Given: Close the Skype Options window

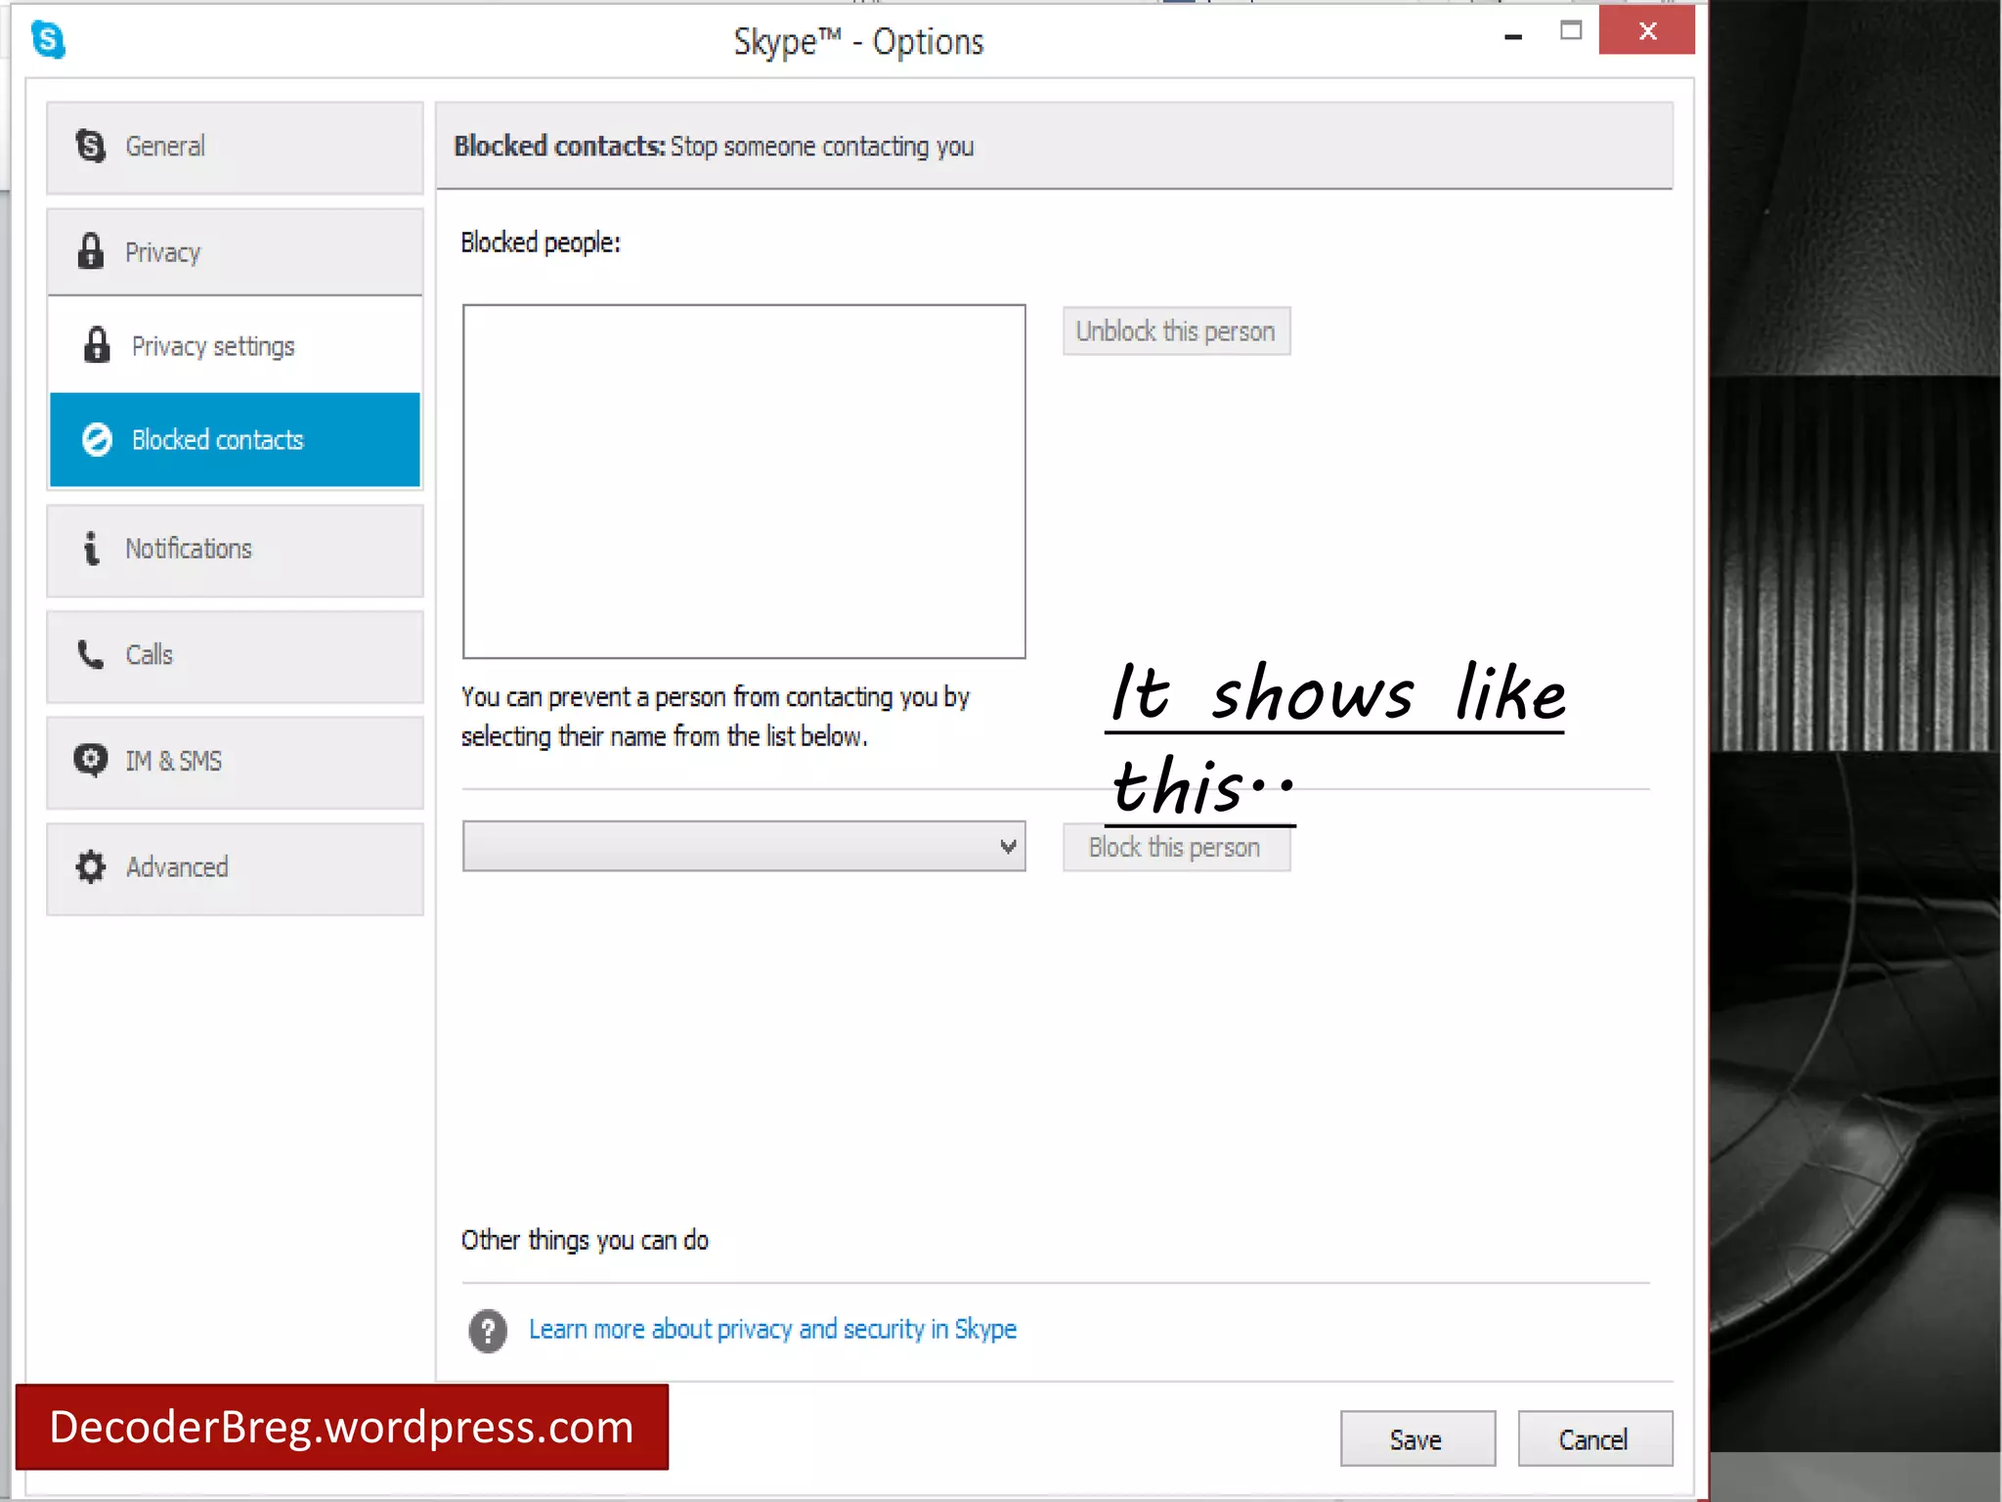Looking at the screenshot, I should (1647, 31).
